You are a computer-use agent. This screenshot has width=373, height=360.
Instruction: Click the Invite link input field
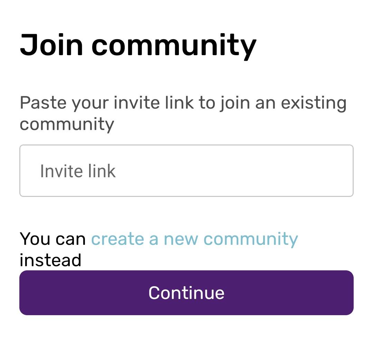186,171
